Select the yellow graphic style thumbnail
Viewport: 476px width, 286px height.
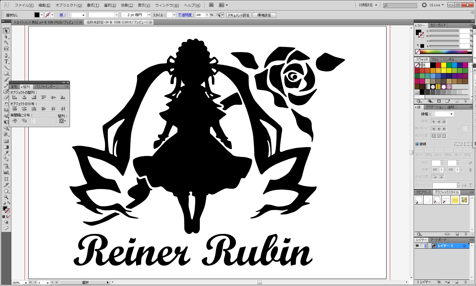(455, 200)
